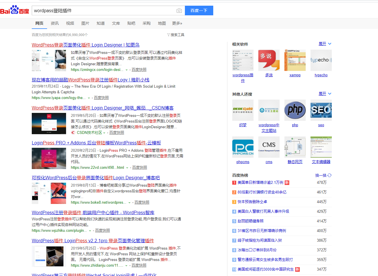378x276 pixels.
Task: Click thumbnail of CSDN result
Action: pyautogui.click(x=49, y=123)
